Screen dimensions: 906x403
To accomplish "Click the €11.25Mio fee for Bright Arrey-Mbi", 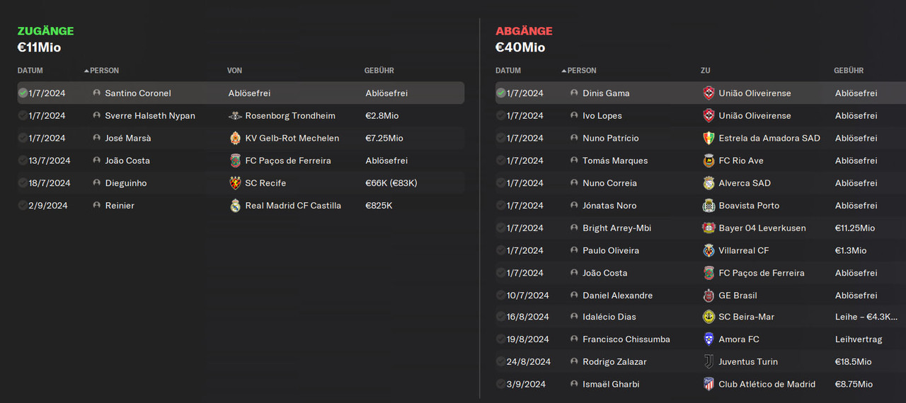I will pos(855,228).
